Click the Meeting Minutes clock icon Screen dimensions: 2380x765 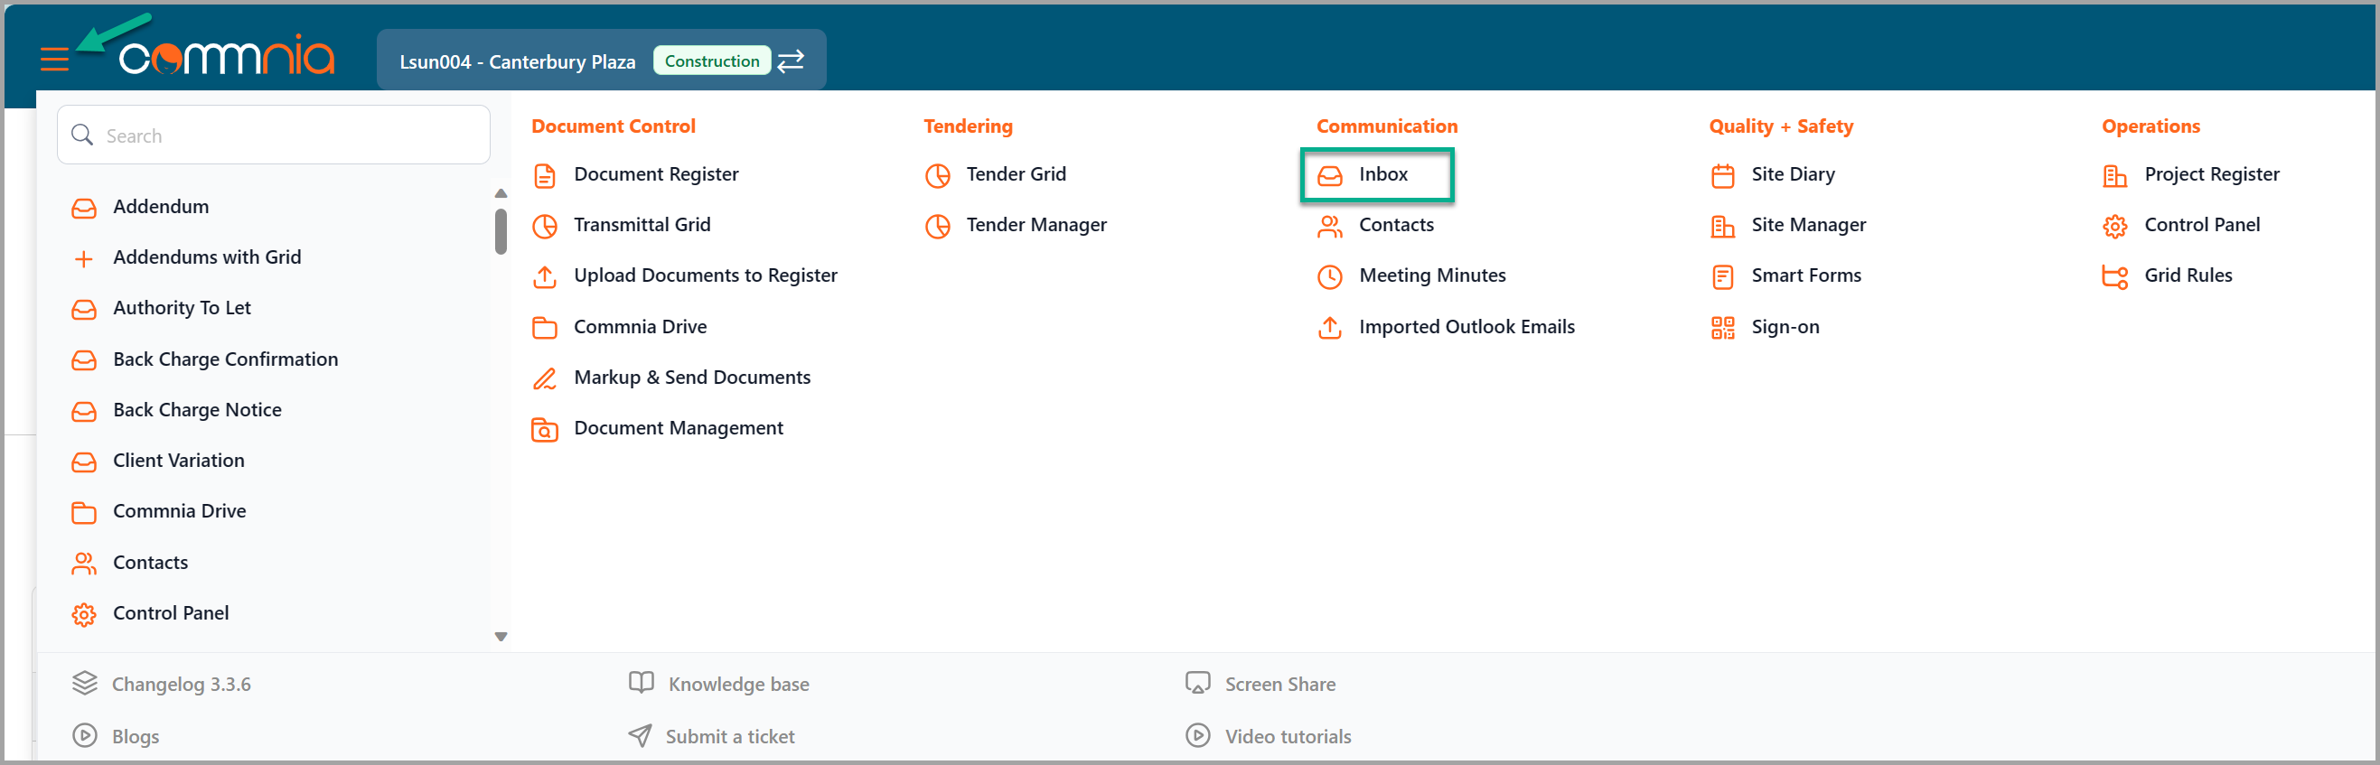pos(1329,277)
